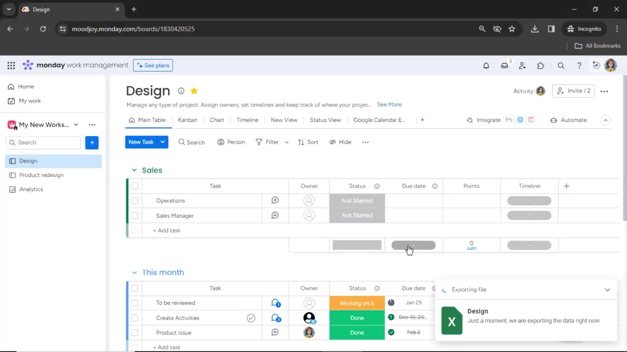Click the bell notifications icon

pyautogui.click(x=486, y=65)
